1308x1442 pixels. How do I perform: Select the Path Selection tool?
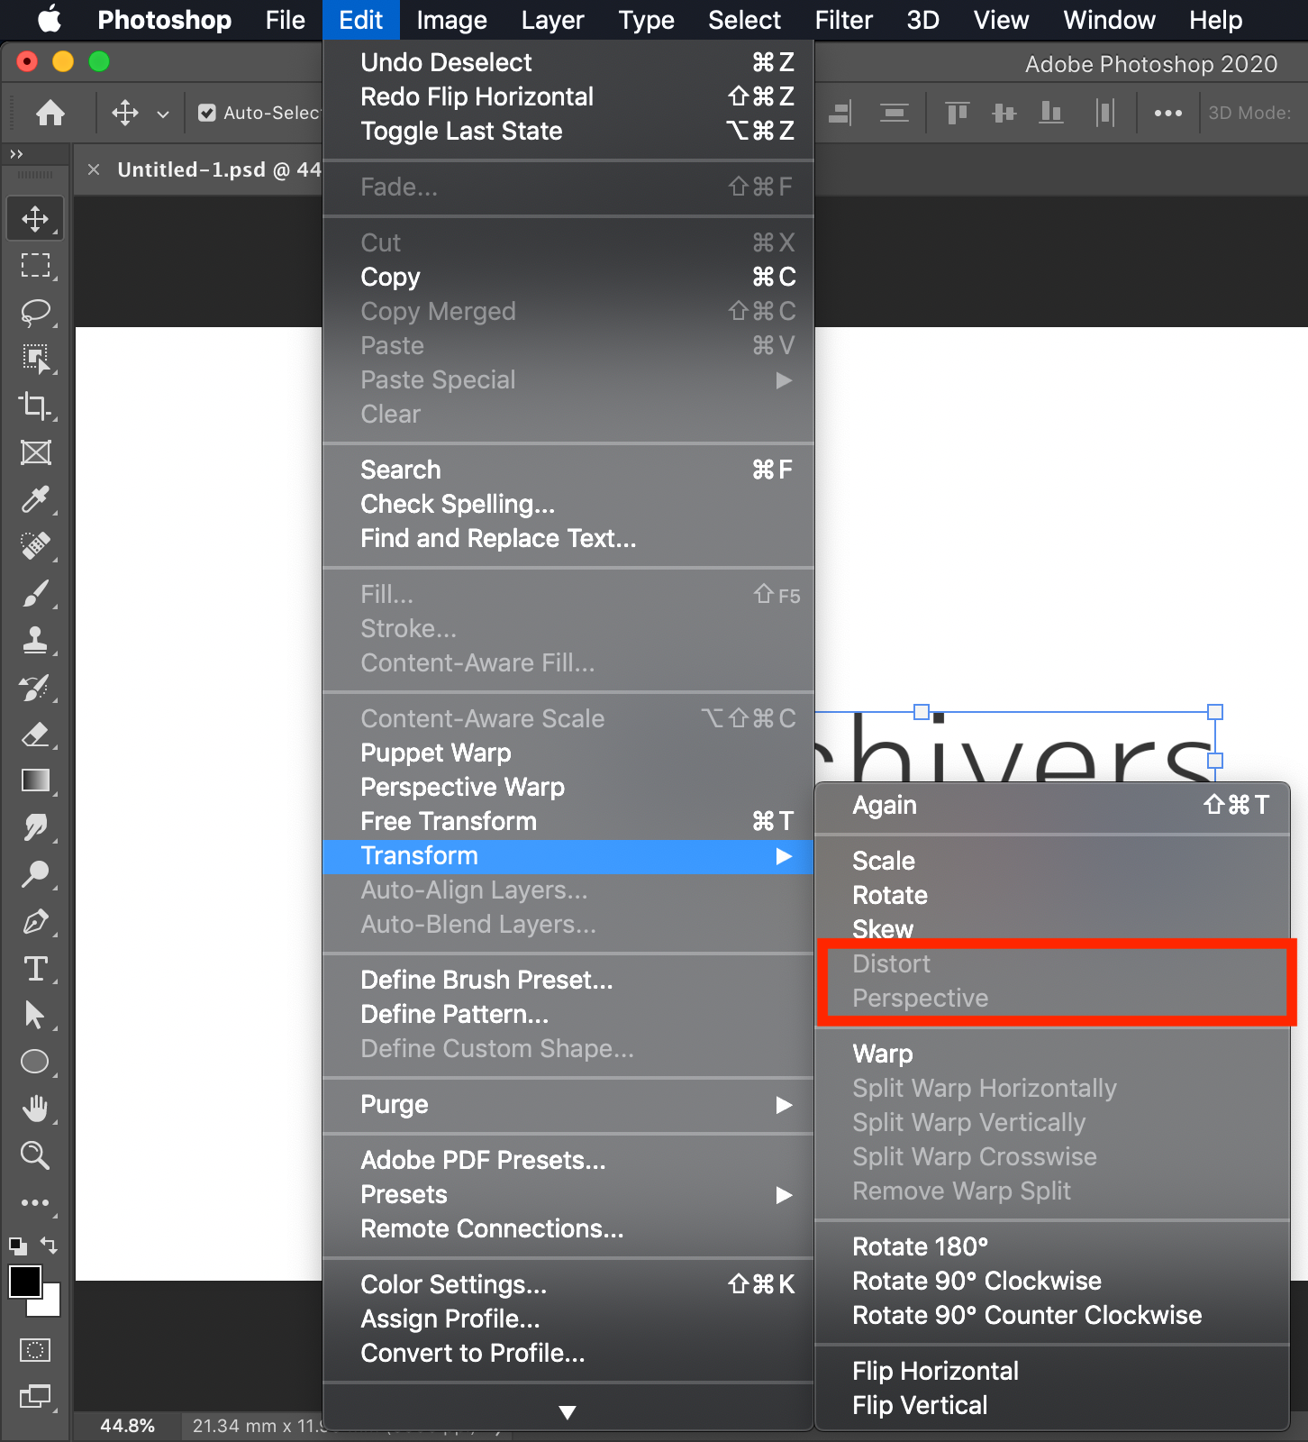[35, 1015]
